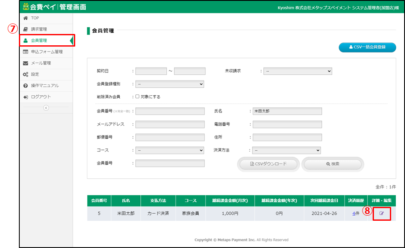The image size is (405, 248).
Task: Expand the 決済方法 dropdown
Action: (x=287, y=150)
